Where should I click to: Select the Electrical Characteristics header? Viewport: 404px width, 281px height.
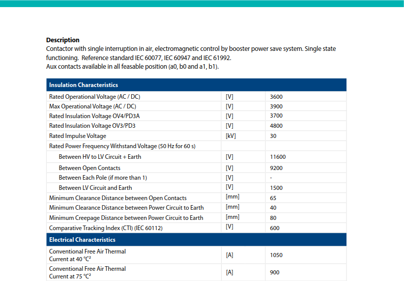(x=196, y=239)
